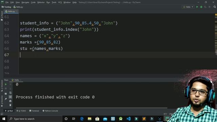217x122 pixels.
Task: Open Microsoft Store from the taskbar
Action: click(97, 119)
